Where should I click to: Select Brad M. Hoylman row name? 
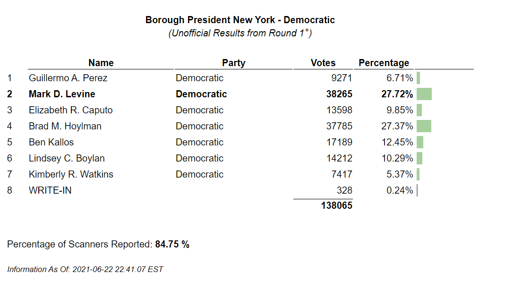point(65,126)
